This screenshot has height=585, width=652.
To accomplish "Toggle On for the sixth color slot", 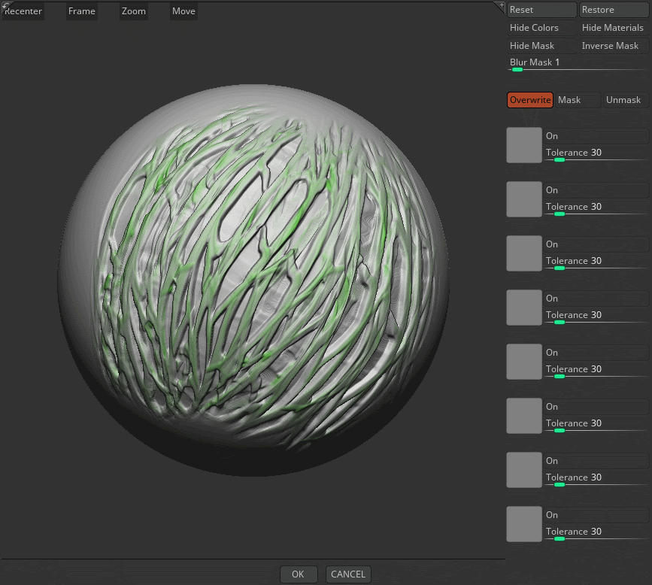I will point(596,407).
